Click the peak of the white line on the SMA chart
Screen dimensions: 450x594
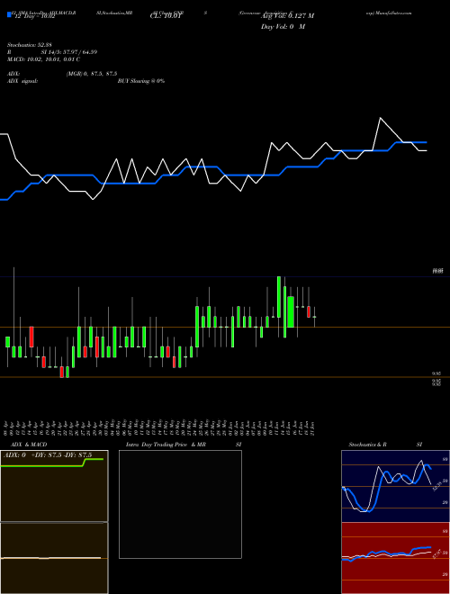[381, 118]
